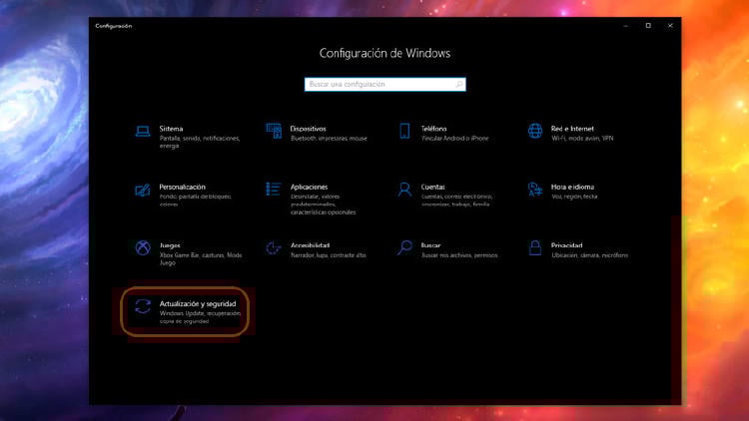The image size is (749, 421).
Task: Open Red e Internet globe icon
Action: [x=534, y=131]
